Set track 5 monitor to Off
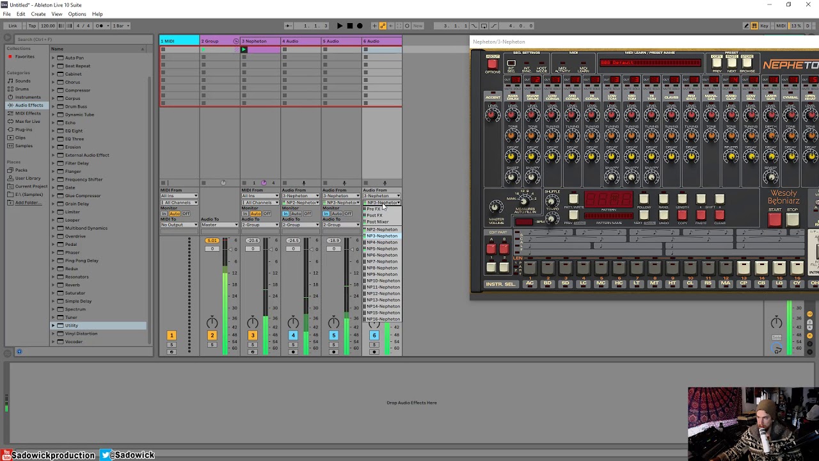Image resolution: width=819 pixels, height=461 pixels. coord(349,214)
